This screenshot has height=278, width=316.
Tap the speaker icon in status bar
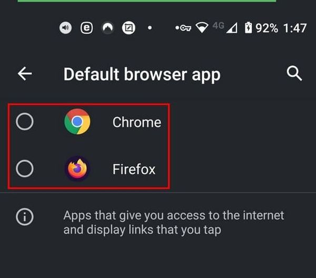pyautogui.click(x=65, y=28)
